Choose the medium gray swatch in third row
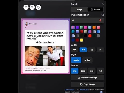The width and height of the screenshot is (124, 93). point(98,36)
